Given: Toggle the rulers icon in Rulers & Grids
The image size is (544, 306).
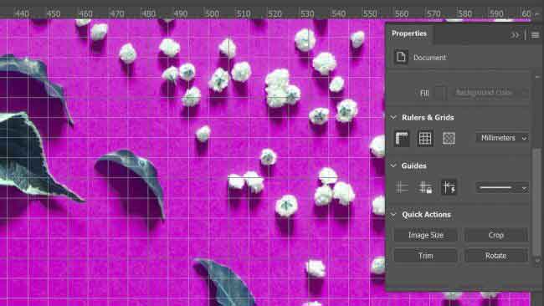Looking at the screenshot, I should 402,138.
